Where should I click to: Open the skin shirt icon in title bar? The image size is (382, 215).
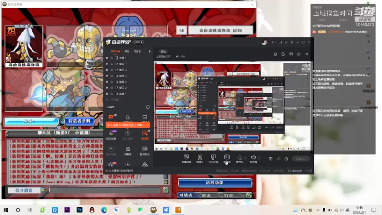(286, 42)
